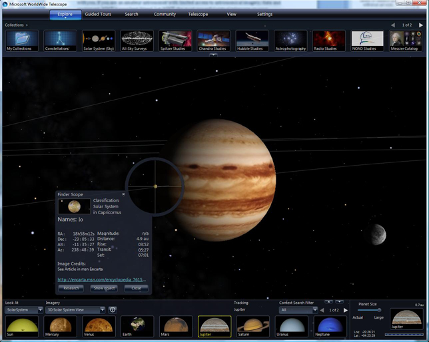Click the Saturn thumbnail in planet strip
This screenshot has width=429, height=342.
coord(253,326)
